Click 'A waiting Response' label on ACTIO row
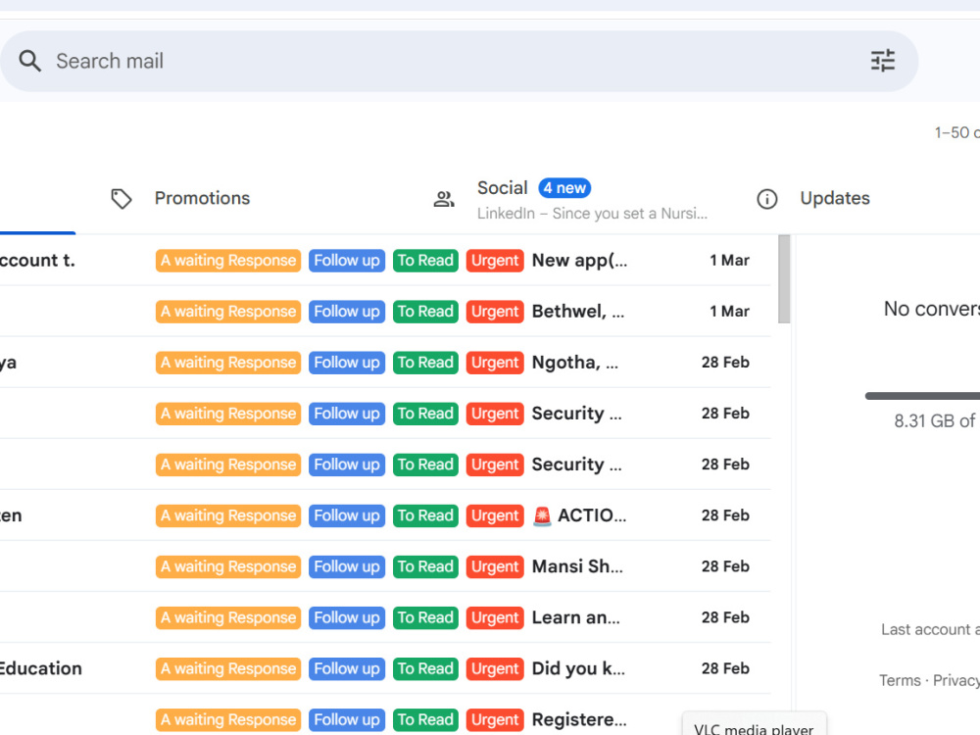 click(x=228, y=515)
